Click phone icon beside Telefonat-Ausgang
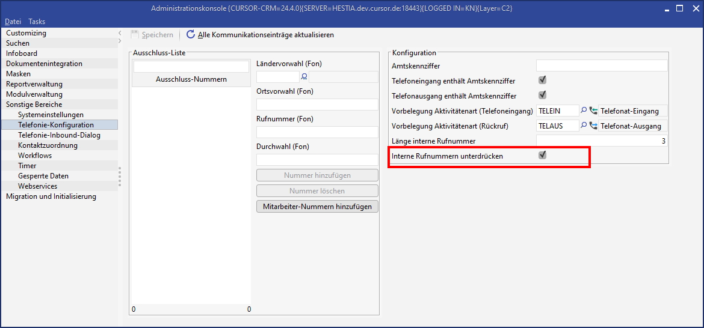The width and height of the screenshot is (704, 328). point(593,126)
